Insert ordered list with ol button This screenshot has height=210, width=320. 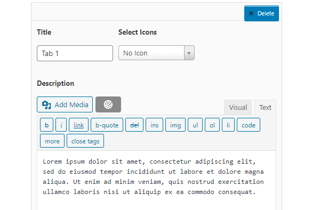pos(212,125)
